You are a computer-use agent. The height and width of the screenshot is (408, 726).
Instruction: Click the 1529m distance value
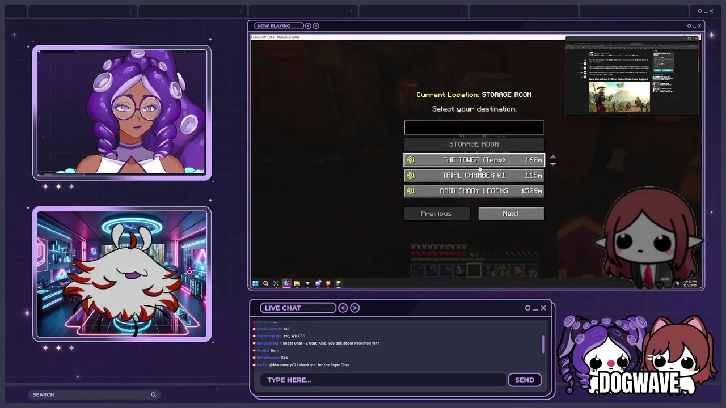531,191
